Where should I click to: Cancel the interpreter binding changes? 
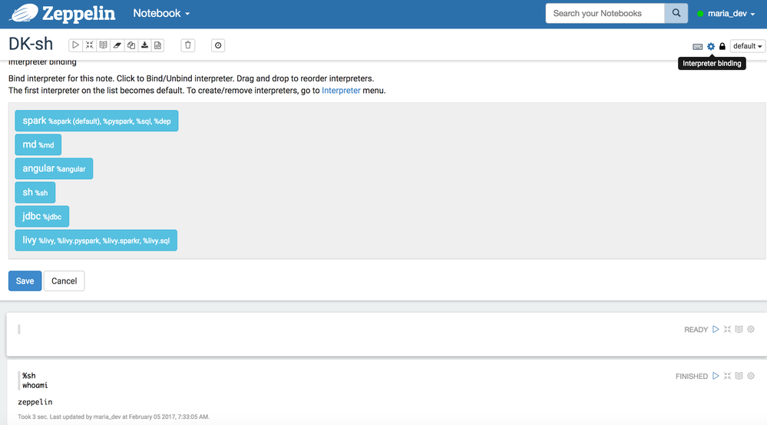point(64,281)
